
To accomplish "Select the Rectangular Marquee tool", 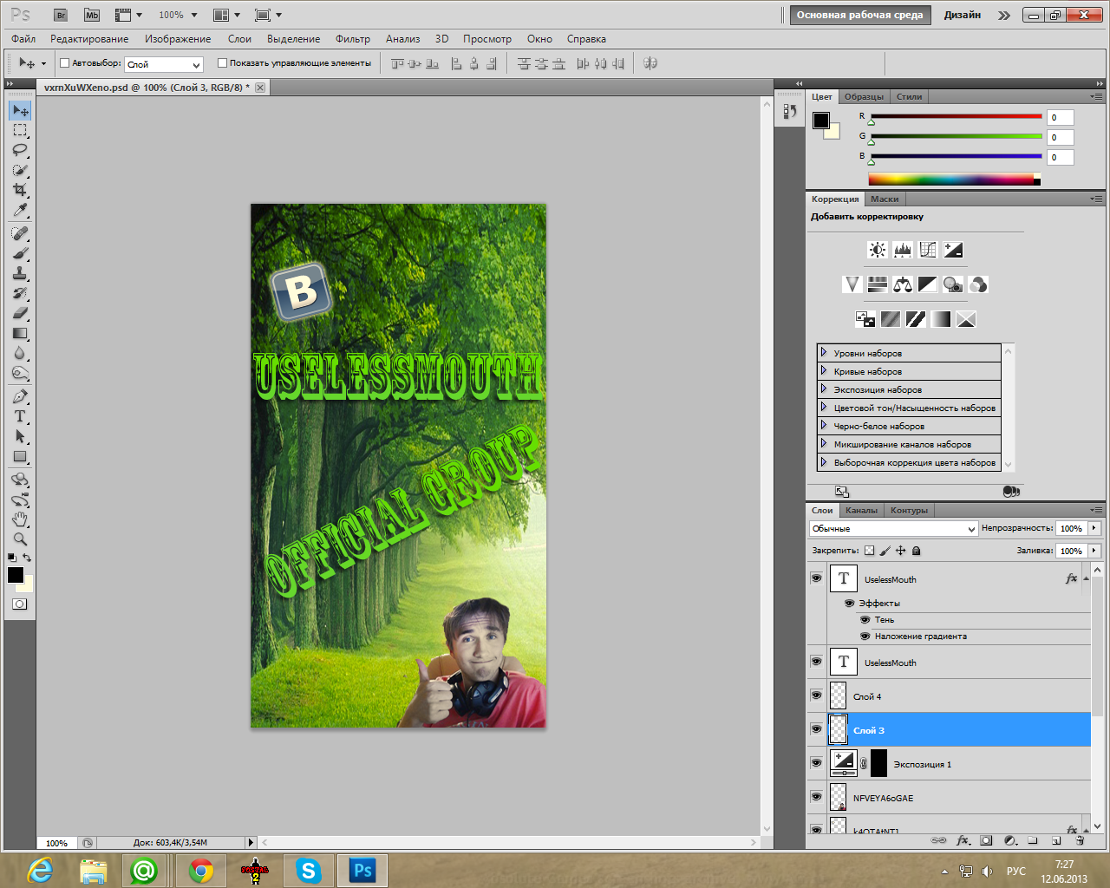I will coord(20,130).
